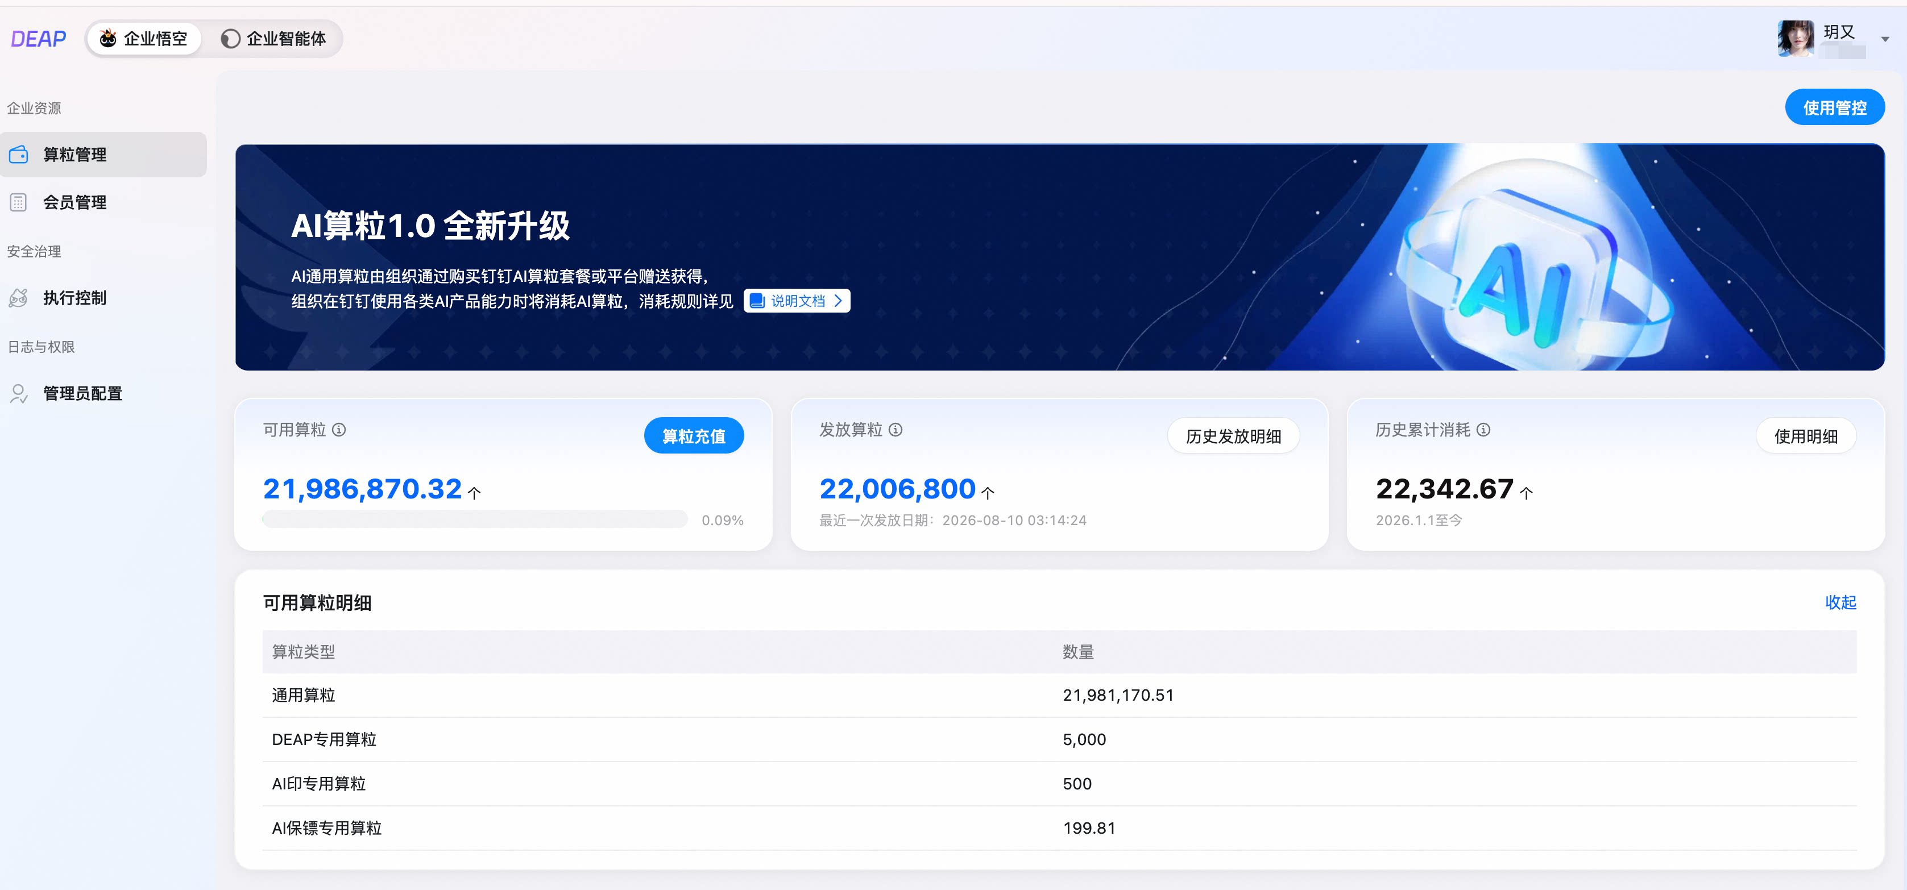Switch to 企业悟空 tab
1907x890 pixels.
tap(144, 39)
